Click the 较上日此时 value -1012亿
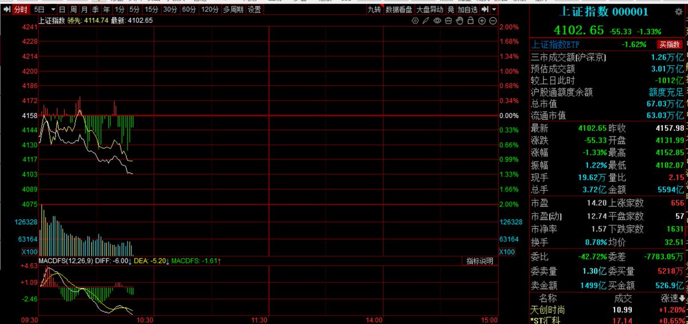Viewport: 688px width, 324px height. point(669,80)
